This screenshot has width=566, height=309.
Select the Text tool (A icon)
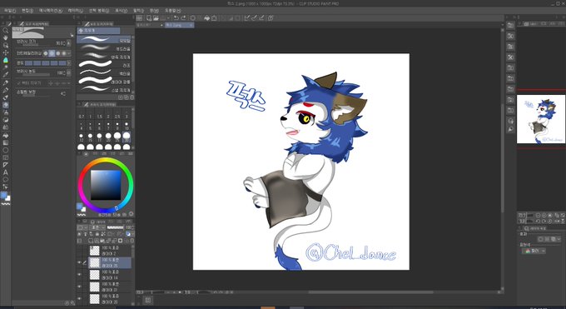6,172
